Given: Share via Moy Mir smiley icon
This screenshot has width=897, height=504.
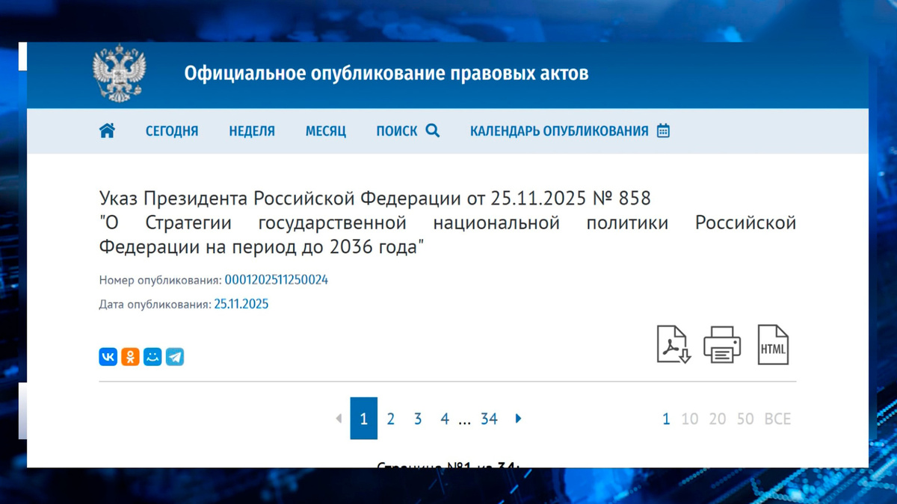Looking at the screenshot, I should (x=152, y=357).
